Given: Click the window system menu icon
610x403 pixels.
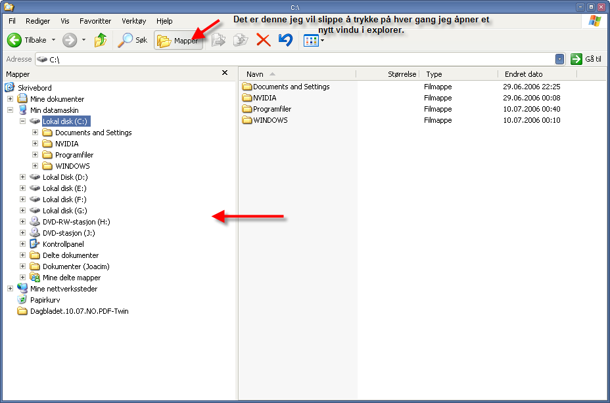Looking at the screenshot, I should (x=9, y=7).
